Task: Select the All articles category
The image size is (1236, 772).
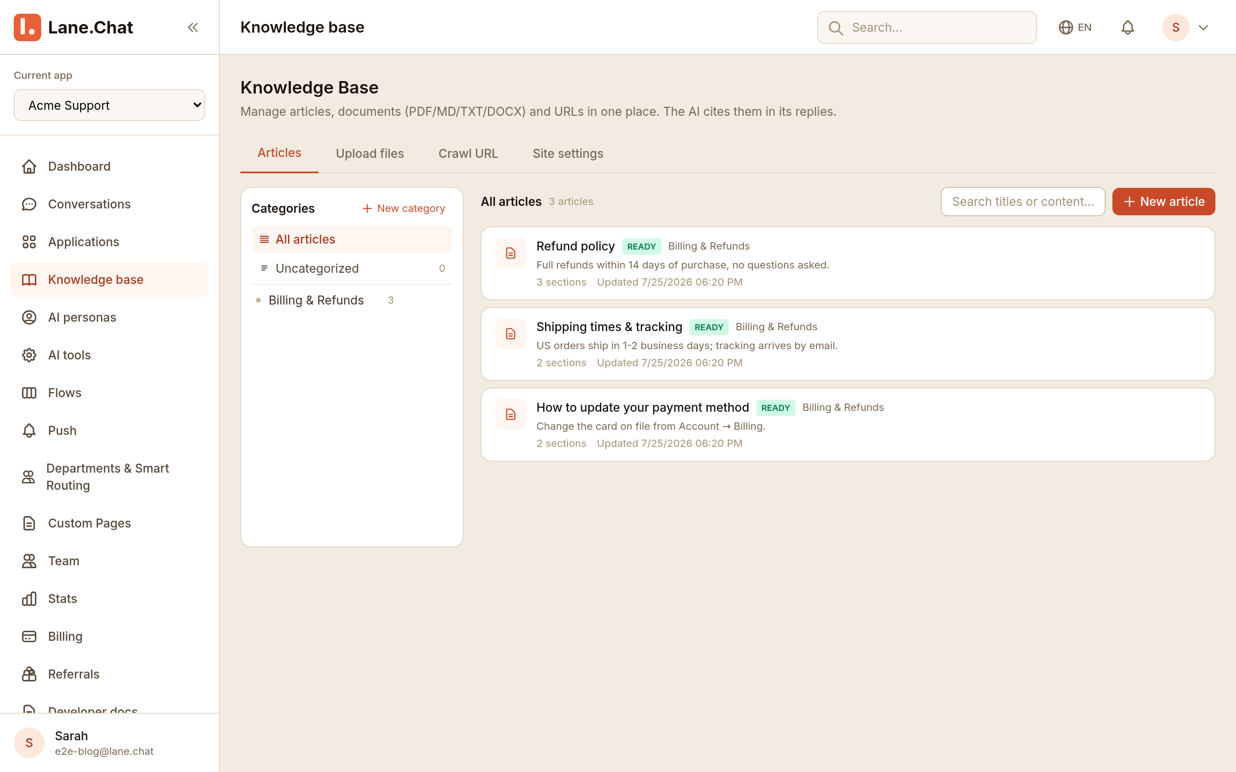Action: [352, 239]
